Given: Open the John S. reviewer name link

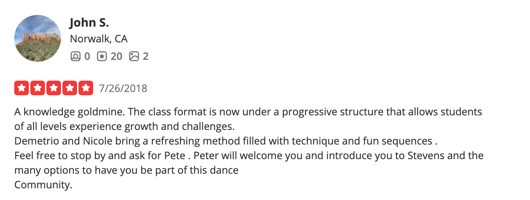Looking at the screenshot, I should 89,23.
